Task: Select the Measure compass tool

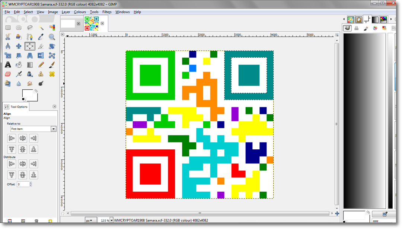Action: pos(8,46)
